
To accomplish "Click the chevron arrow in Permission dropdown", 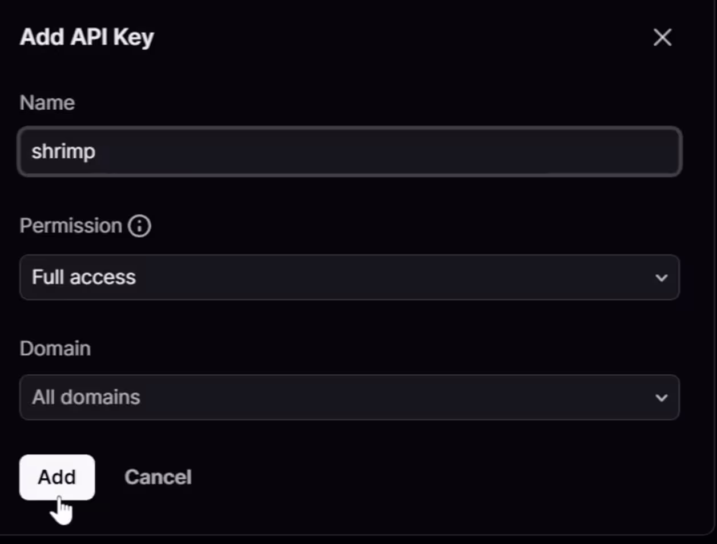I will [x=661, y=278].
